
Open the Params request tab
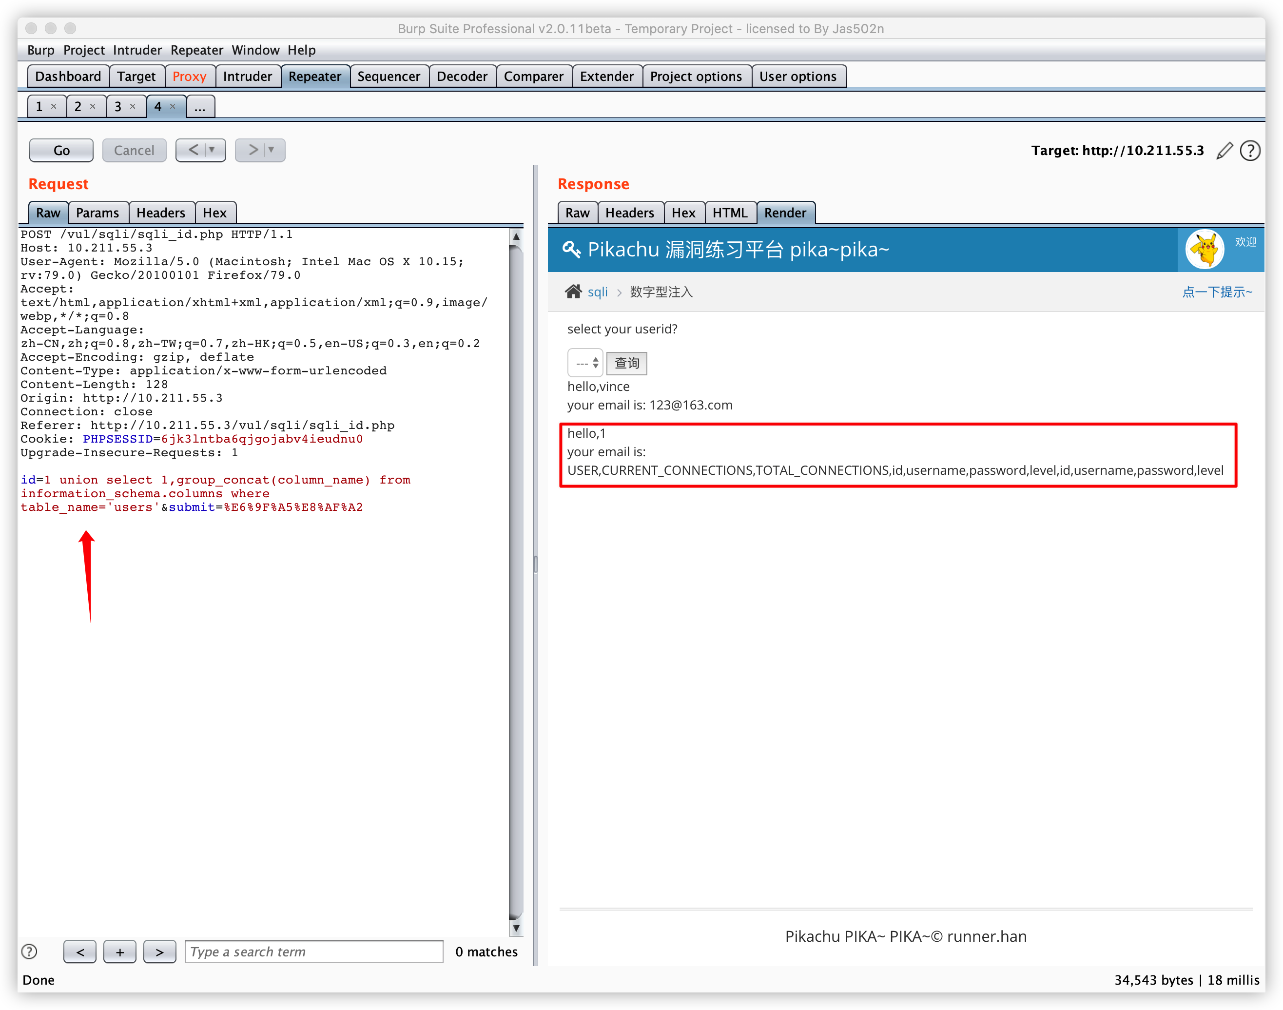pyautogui.click(x=97, y=213)
